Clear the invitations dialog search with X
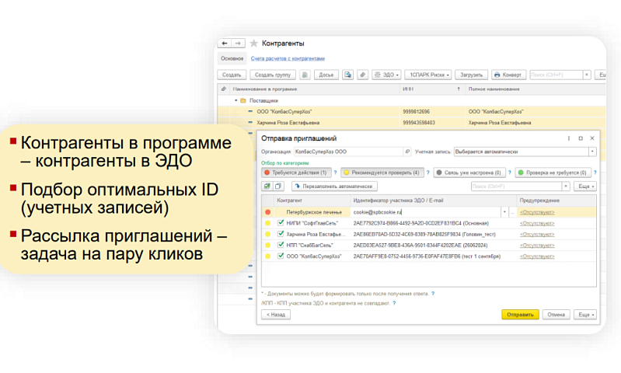Viewport: 621px width, 373px height. coord(566,186)
